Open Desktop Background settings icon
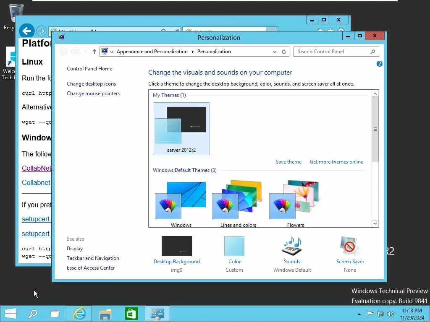Viewport: 430px width, 322px height. point(177,246)
